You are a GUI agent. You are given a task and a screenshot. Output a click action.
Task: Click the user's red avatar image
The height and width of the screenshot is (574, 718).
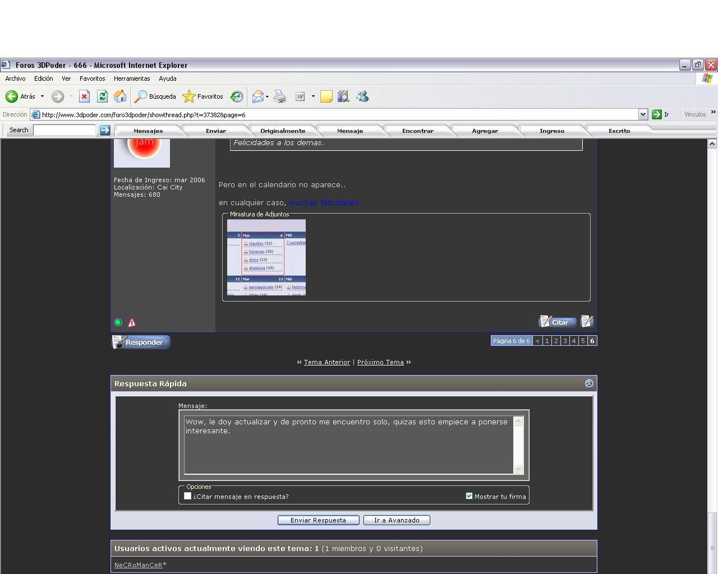142,153
